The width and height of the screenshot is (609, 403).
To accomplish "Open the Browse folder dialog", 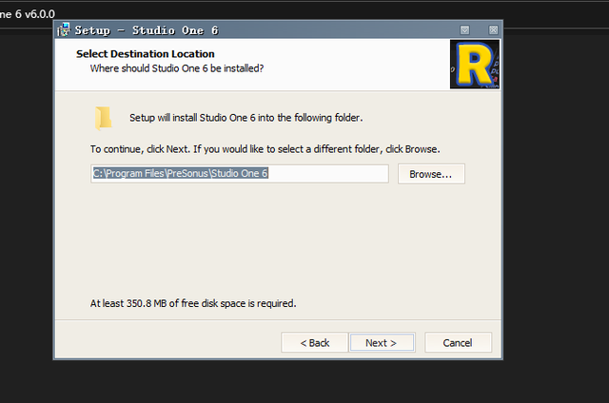I will [431, 174].
